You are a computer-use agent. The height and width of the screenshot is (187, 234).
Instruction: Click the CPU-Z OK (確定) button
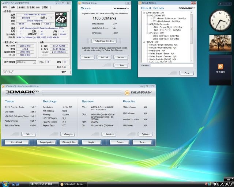tap(64, 72)
